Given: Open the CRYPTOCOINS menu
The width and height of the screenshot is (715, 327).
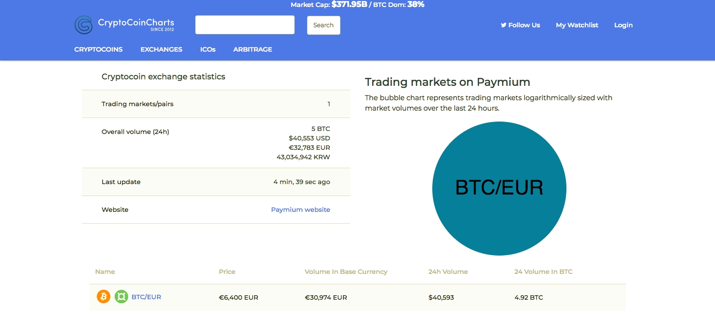Looking at the screenshot, I should pyautogui.click(x=98, y=49).
